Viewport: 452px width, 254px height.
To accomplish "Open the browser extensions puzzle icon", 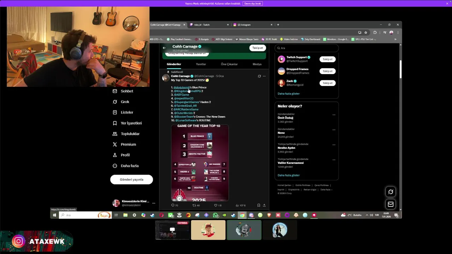I will [x=375, y=32].
